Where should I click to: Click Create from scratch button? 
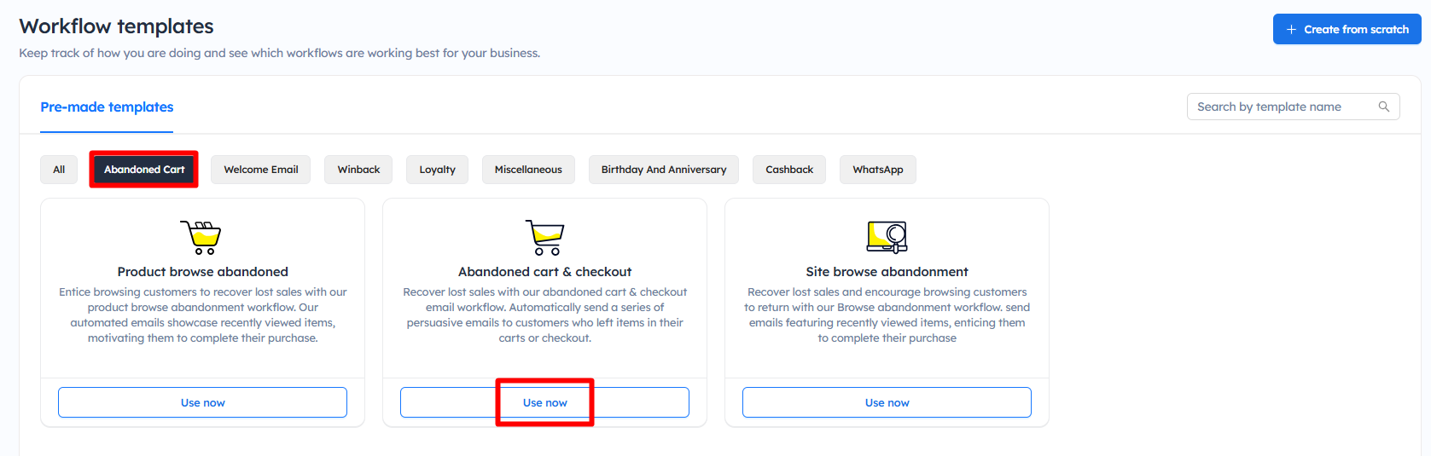point(1347,29)
